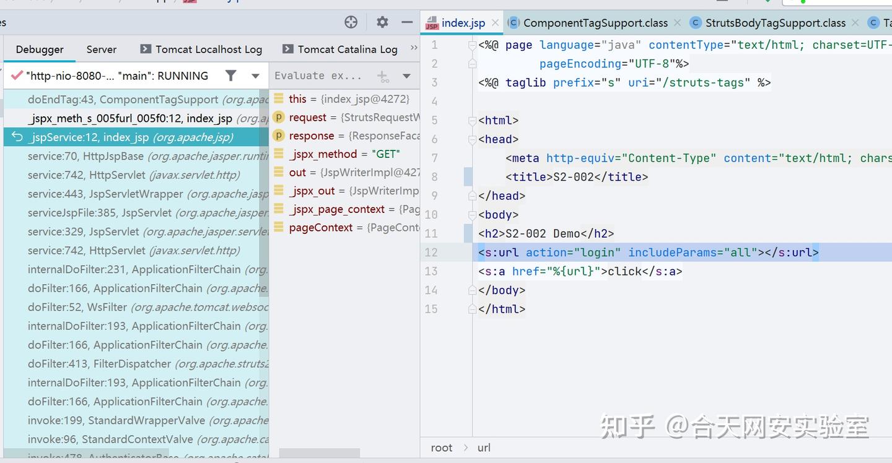Select the StrutsBodyTagSupport.class editor tab
Screen dimensions: 892x463
[768, 23]
